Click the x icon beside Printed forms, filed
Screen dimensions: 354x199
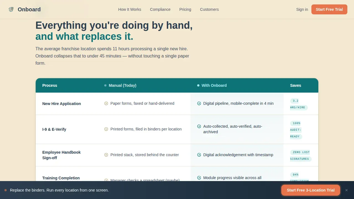[x=106, y=129]
